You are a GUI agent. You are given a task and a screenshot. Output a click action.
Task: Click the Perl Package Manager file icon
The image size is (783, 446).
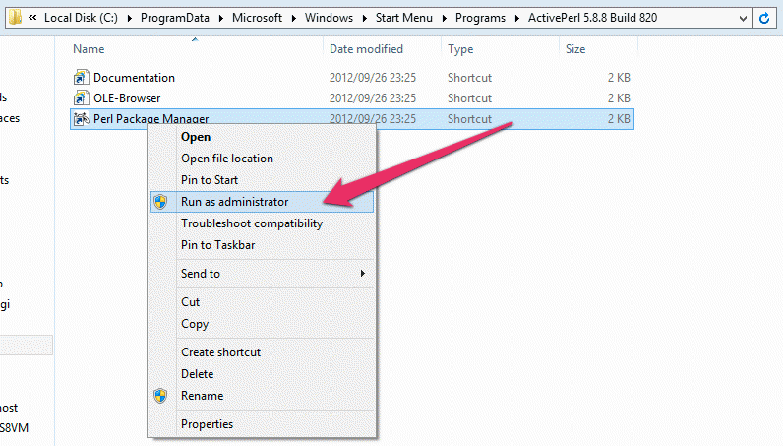[82, 119]
